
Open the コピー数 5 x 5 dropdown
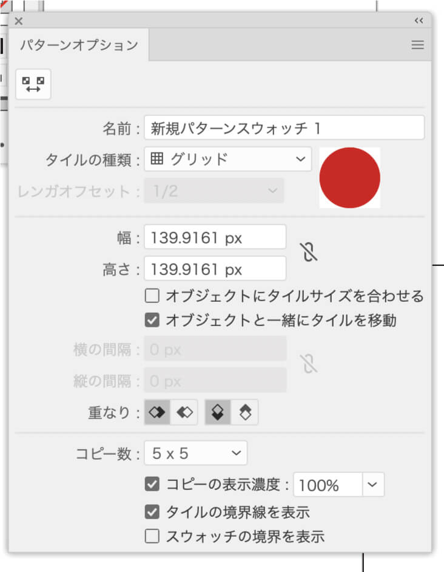click(x=195, y=453)
